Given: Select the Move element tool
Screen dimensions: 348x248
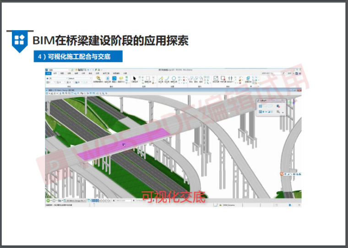Looking at the screenshot, I should point(192,79).
